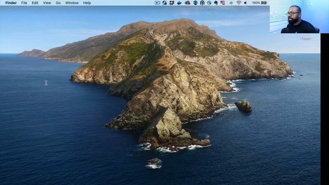Viewport: 329px width, 185px height.
Task: Open the volume speaker menu
Action: [245, 3]
